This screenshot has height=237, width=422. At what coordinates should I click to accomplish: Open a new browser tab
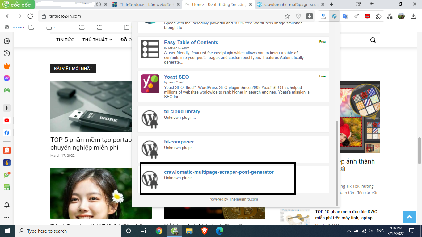coord(331,4)
